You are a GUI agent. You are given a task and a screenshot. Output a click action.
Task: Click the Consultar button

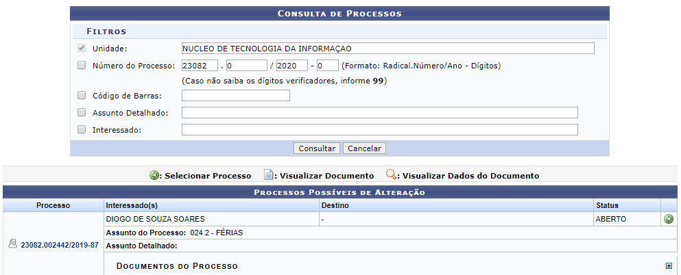tap(318, 148)
